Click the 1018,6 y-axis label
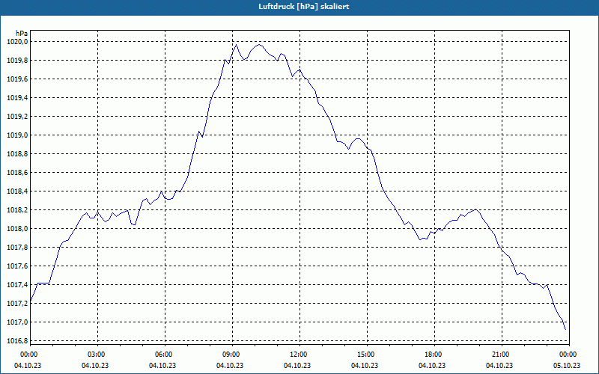Viewport: 599px width, 374px height. coord(17,173)
